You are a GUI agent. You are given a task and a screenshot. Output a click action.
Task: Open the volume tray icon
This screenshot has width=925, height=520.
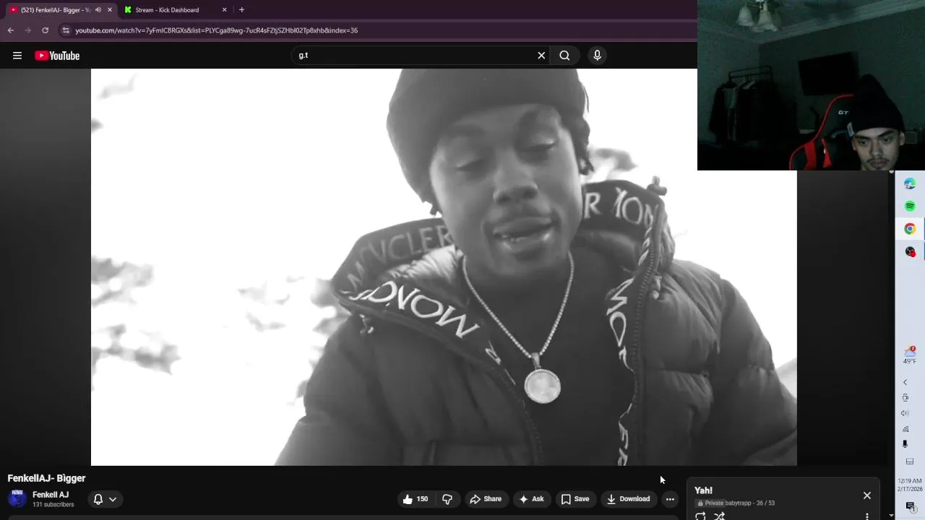905,413
